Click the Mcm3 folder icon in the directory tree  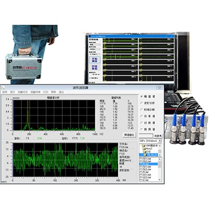(144, 148)
